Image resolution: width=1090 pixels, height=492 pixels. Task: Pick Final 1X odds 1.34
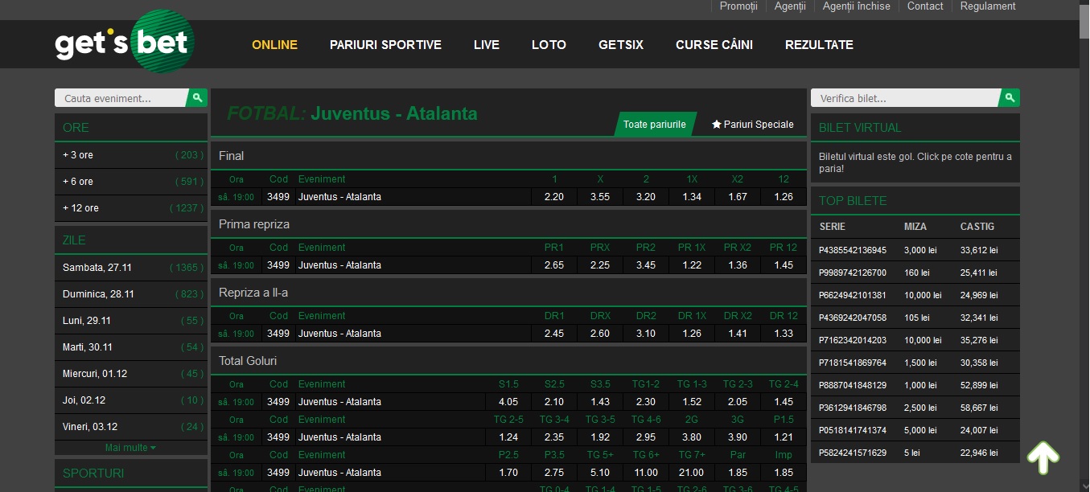tap(692, 197)
